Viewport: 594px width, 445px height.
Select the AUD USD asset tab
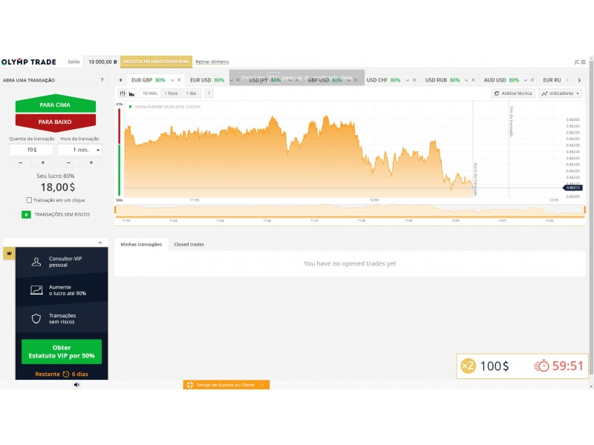(x=501, y=80)
